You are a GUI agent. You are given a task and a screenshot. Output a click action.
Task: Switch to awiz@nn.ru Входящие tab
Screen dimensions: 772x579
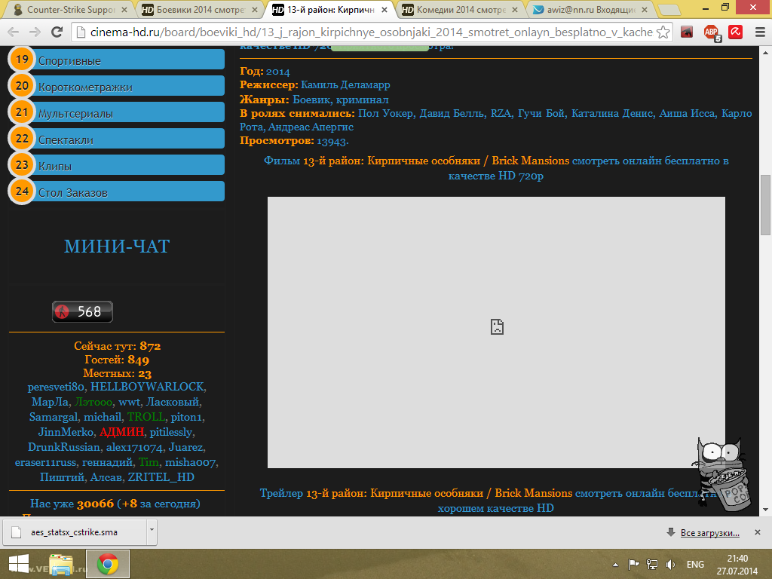pyautogui.click(x=591, y=9)
